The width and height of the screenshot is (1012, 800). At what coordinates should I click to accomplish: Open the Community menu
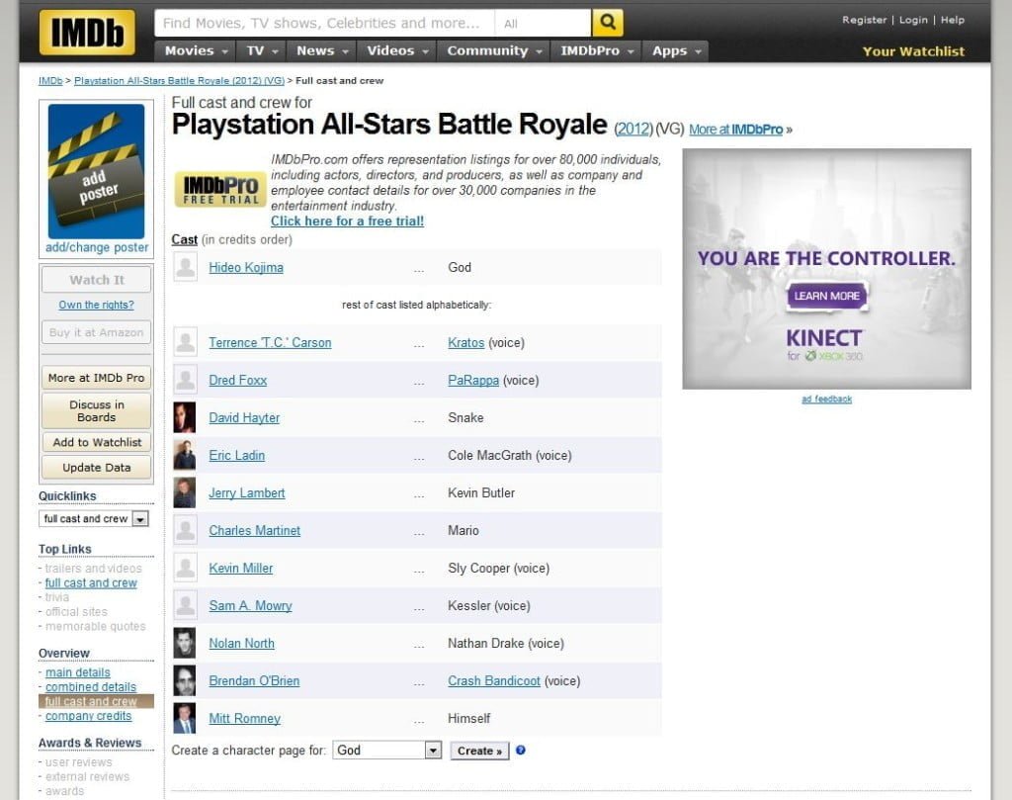494,51
